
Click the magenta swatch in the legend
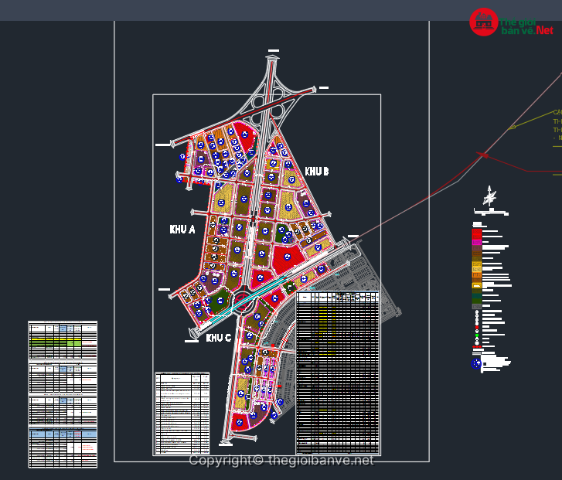477,243
